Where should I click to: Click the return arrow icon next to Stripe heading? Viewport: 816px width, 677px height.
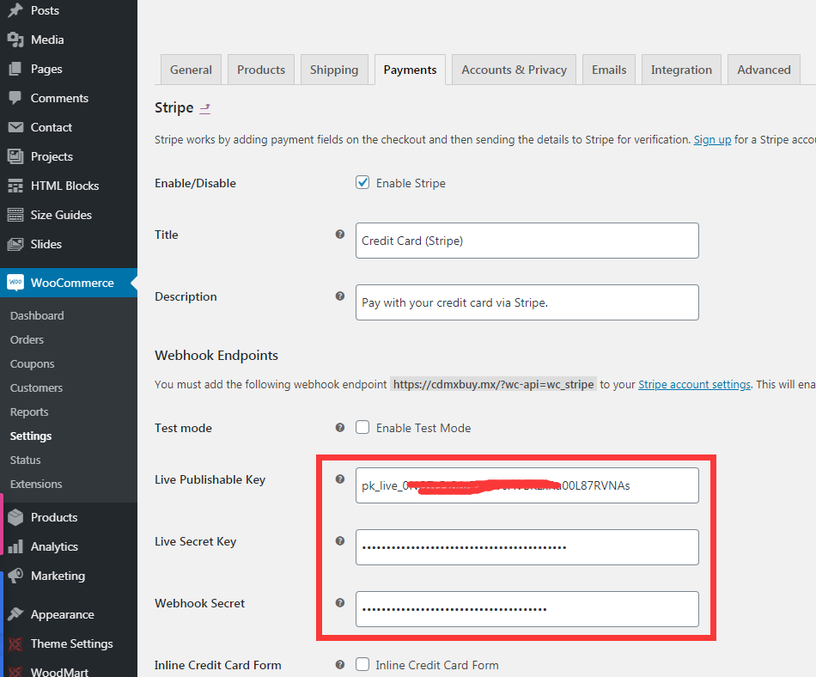point(205,108)
